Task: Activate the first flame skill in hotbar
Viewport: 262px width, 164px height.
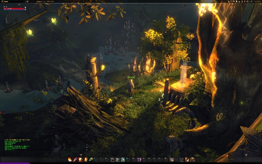Action: point(70,160)
